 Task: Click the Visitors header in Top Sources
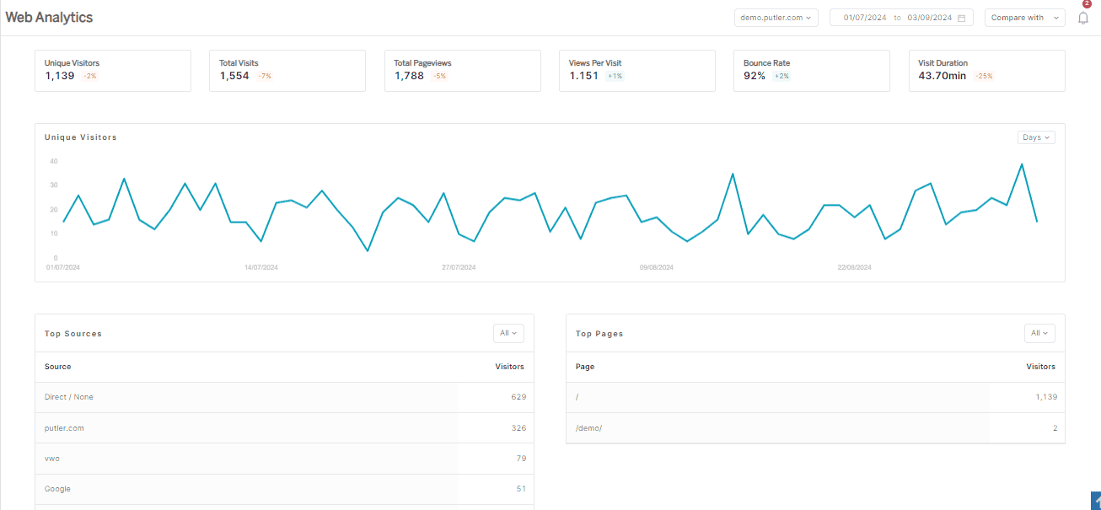tap(509, 367)
